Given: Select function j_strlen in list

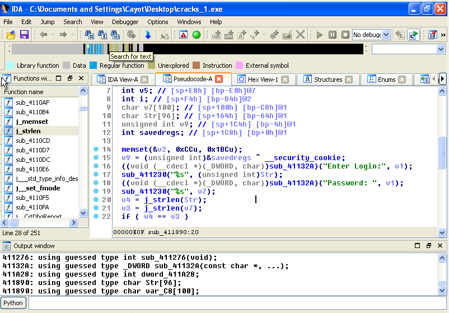Looking at the screenshot, I should [40, 131].
